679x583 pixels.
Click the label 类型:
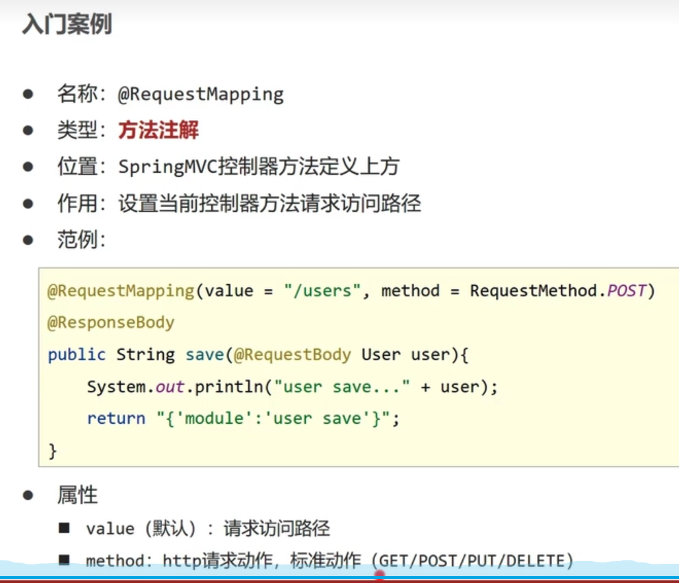(x=82, y=130)
